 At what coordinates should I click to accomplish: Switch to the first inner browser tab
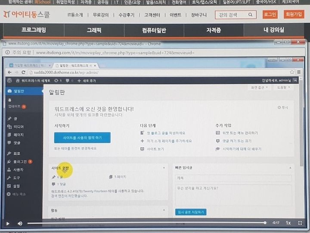coord(30,66)
